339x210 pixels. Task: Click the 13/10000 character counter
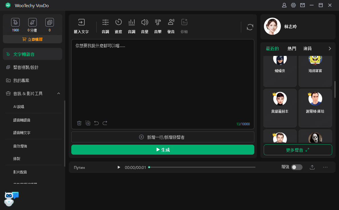click(x=243, y=124)
